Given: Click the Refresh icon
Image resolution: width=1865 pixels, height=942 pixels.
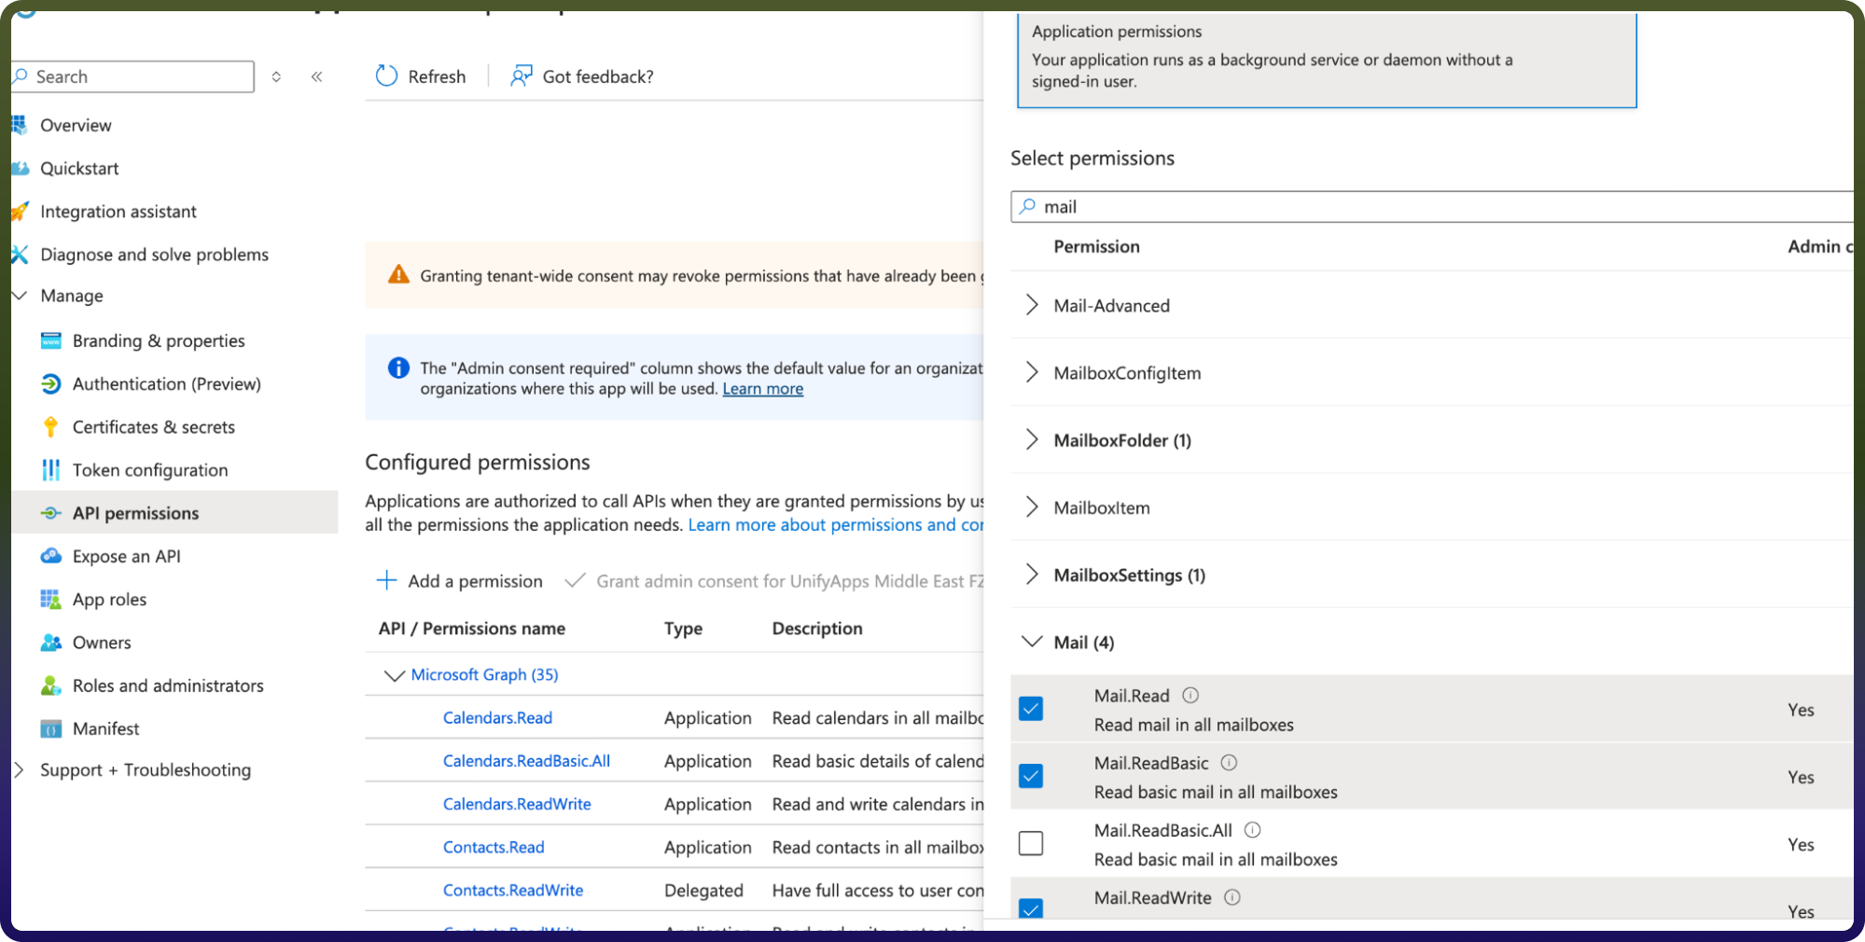Looking at the screenshot, I should pos(386,76).
